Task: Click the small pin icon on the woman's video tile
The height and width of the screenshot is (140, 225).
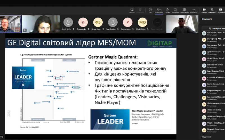Action: [x=25, y=30]
